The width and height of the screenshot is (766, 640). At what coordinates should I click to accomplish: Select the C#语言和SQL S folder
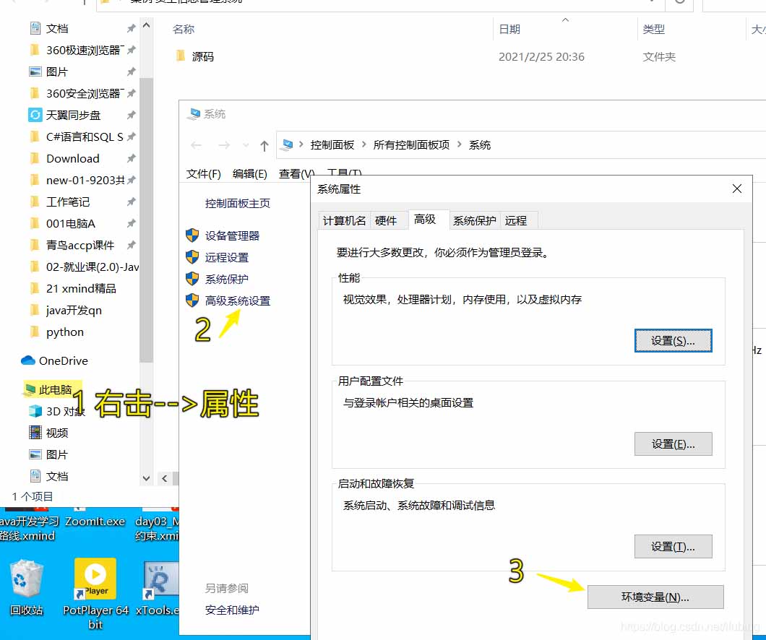pyautogui.click(x=76, y=137)
